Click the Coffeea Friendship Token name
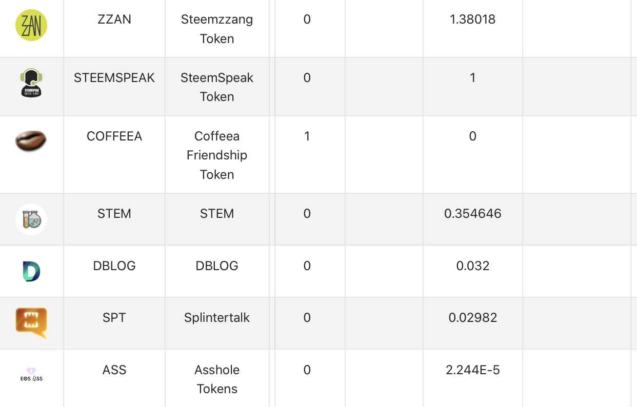Viewport: 637px width, 407px height. [217, 155]
